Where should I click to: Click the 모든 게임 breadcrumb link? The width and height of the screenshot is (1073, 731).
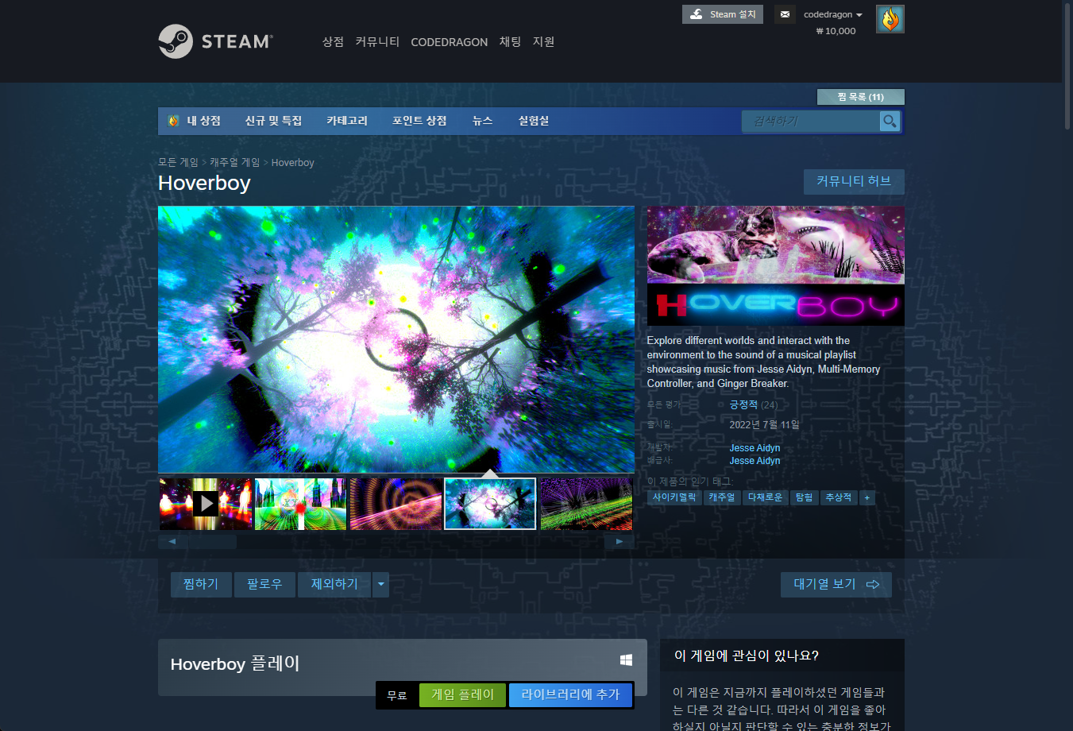(x=178, y=162)
